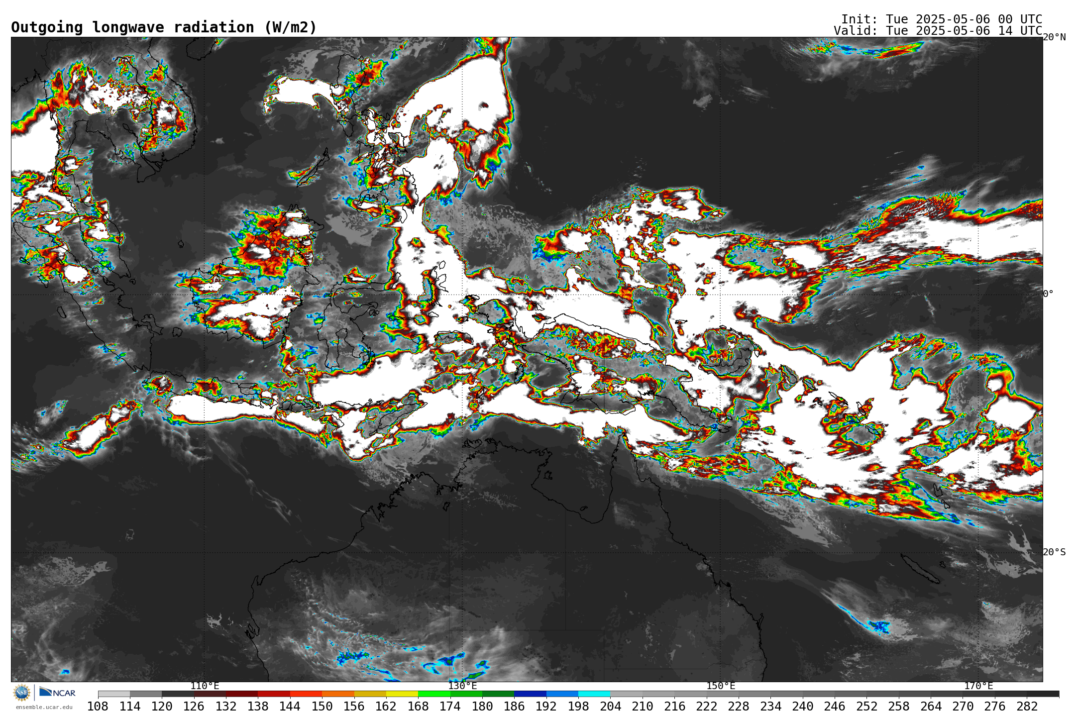
Task: Pick the bright red swatch between 144 and 150
Action: tap(306, 694)
